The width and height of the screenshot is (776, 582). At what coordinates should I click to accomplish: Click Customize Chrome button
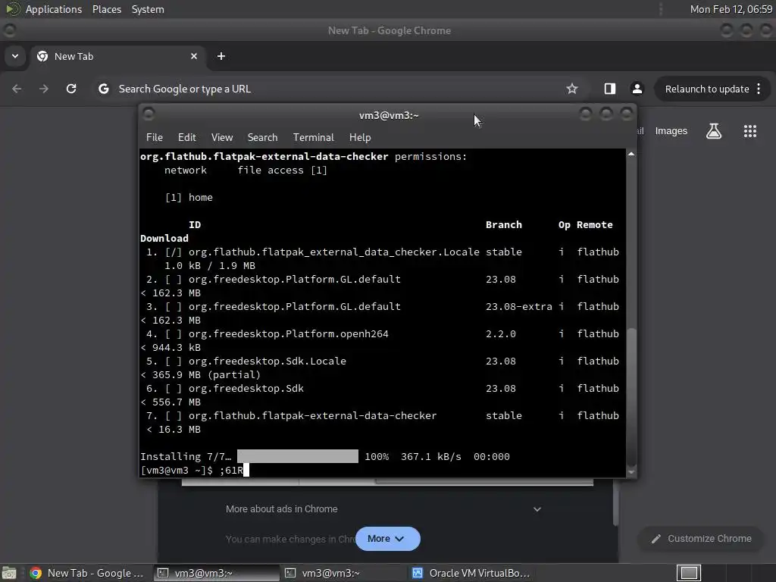[x=701, y=539]
